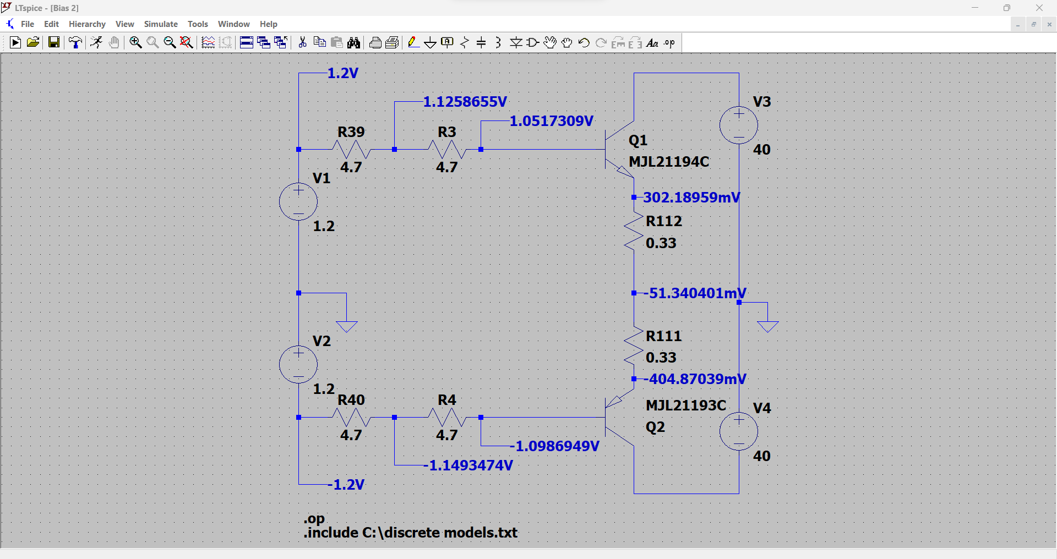
Task: Select the SPICE directive '.op' tool
Action: tap(669, 42)
